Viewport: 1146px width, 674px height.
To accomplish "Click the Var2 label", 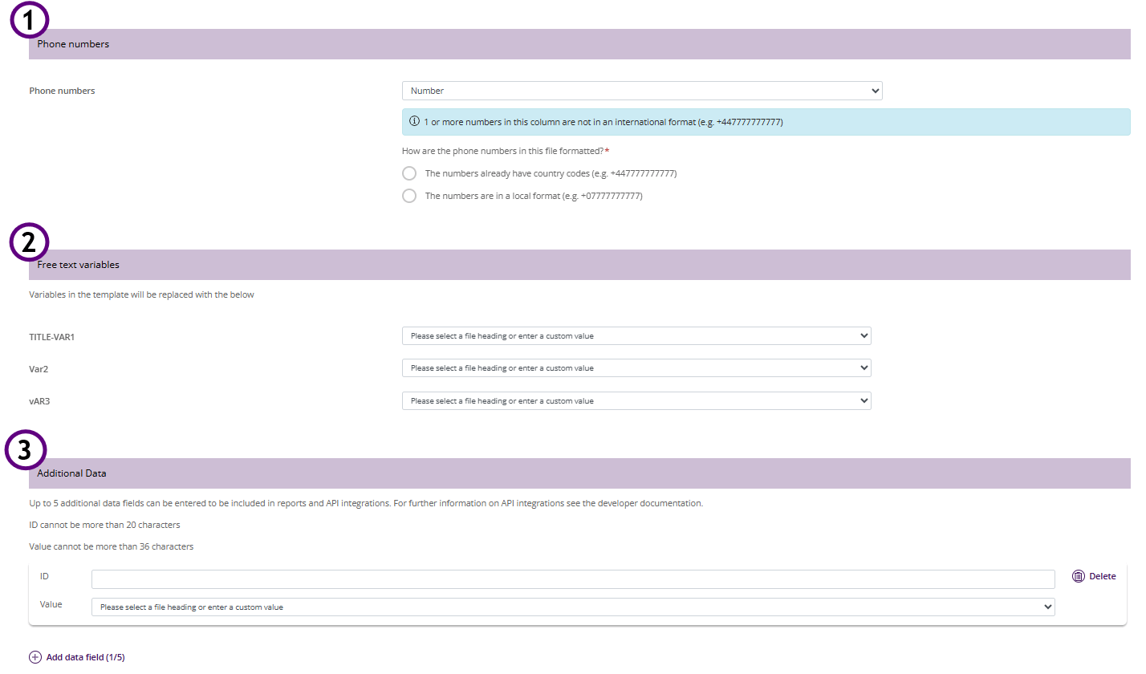I will [x=39, y=369].
